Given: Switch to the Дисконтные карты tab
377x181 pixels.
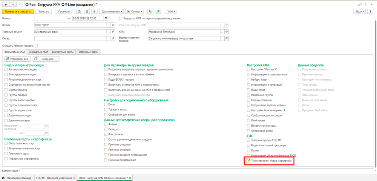Looking at the screenshot, I should pyautogui.click(x=63, y=51).
